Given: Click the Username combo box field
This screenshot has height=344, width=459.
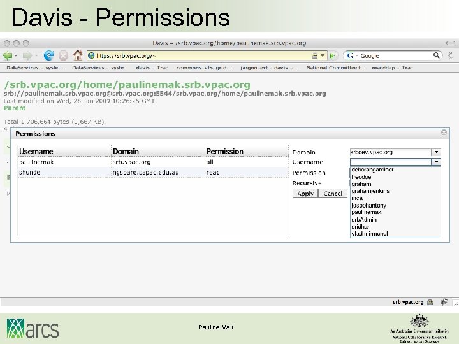Looking at the screenshot, I should tap(391, 161).
